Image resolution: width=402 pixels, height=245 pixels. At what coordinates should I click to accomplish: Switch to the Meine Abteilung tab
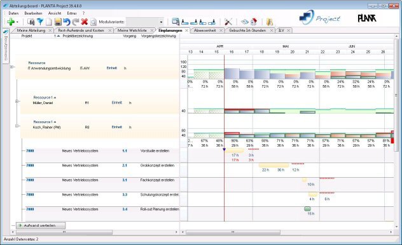[x=31, y=30]
